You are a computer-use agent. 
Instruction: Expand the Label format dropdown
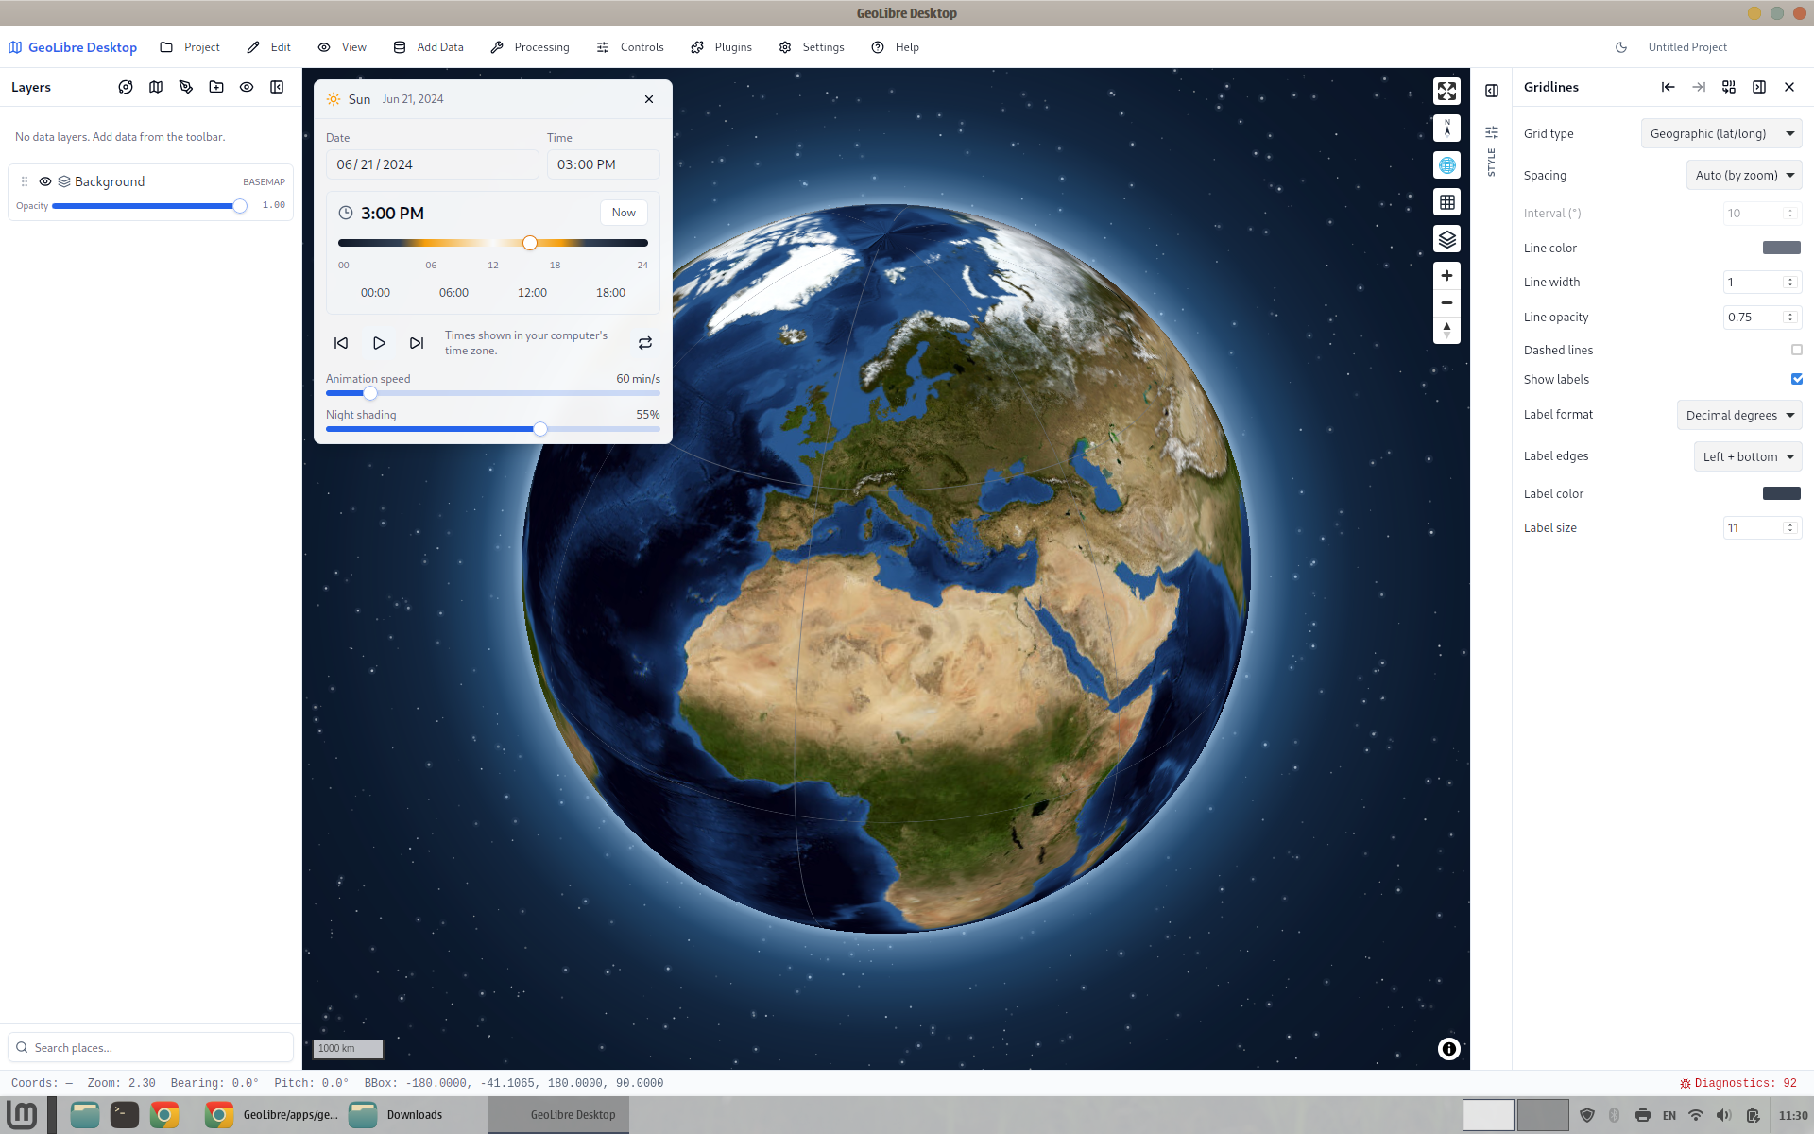point(1739,415)
